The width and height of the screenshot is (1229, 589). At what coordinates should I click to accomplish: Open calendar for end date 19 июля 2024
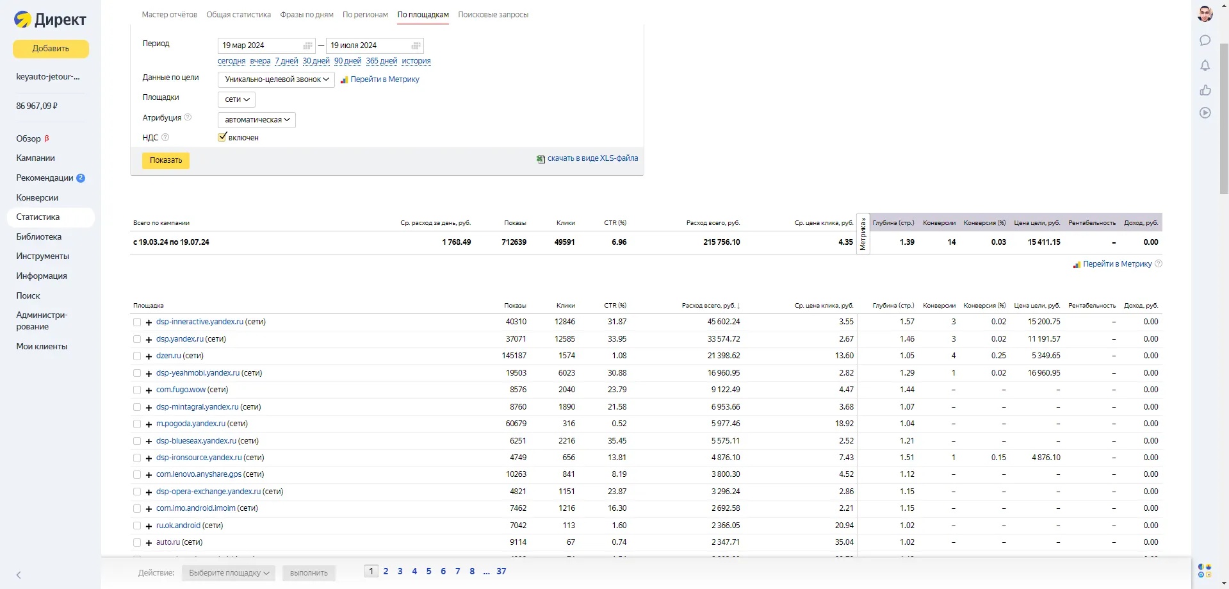click(416, 46)
